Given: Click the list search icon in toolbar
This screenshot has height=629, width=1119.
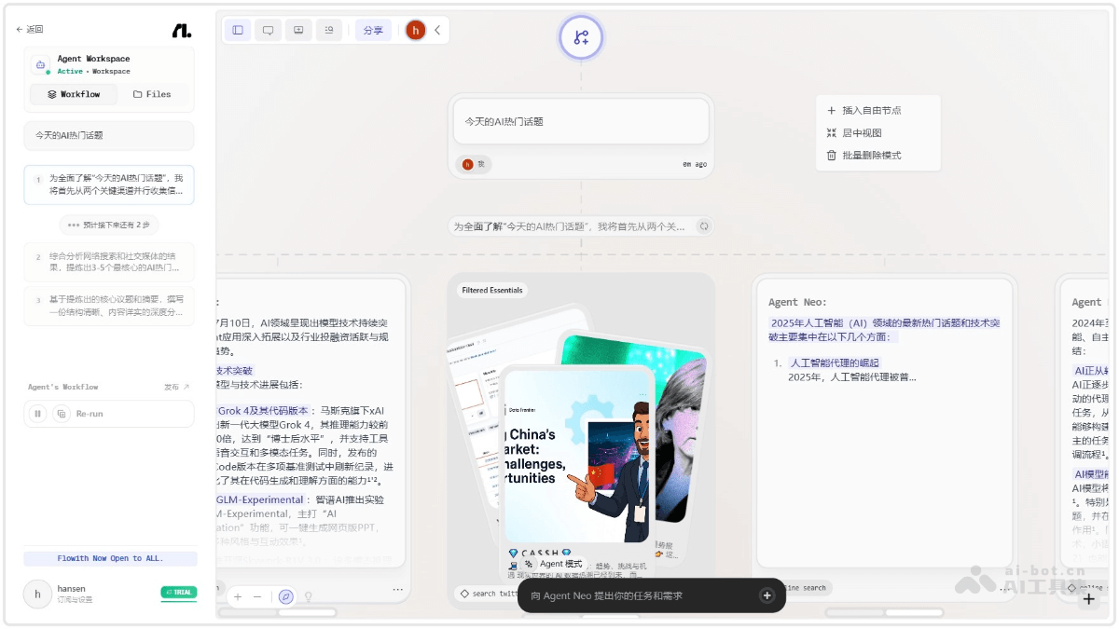Looking at the screenshot, I should (x=328, y=30).
